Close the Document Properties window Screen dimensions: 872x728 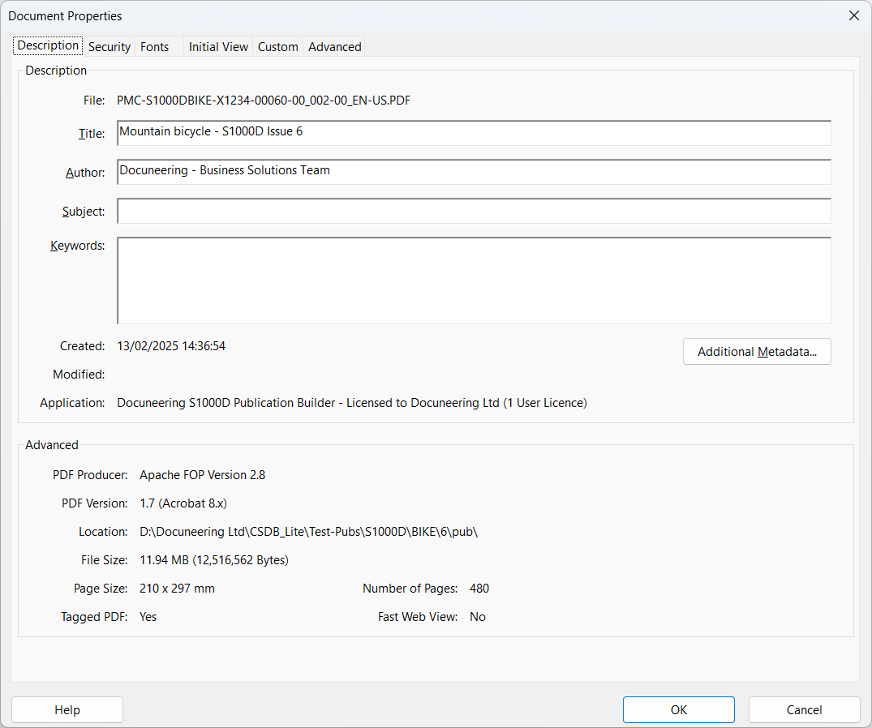(854, 15)
